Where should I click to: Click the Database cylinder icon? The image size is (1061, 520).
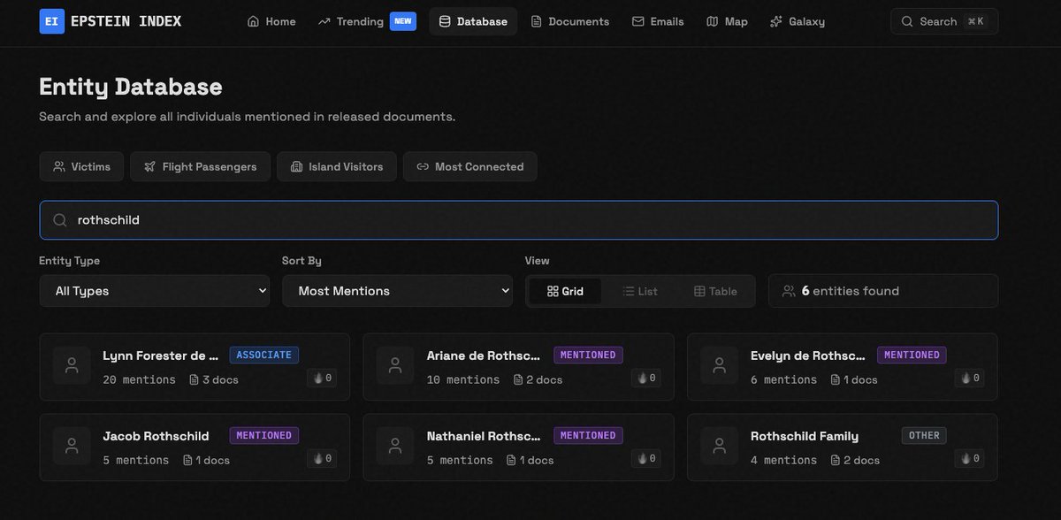pyautogui.click(x=445, y=21)
